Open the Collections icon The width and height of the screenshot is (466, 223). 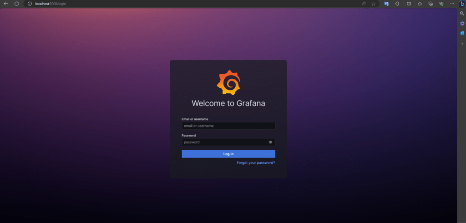tap(431, 4)
